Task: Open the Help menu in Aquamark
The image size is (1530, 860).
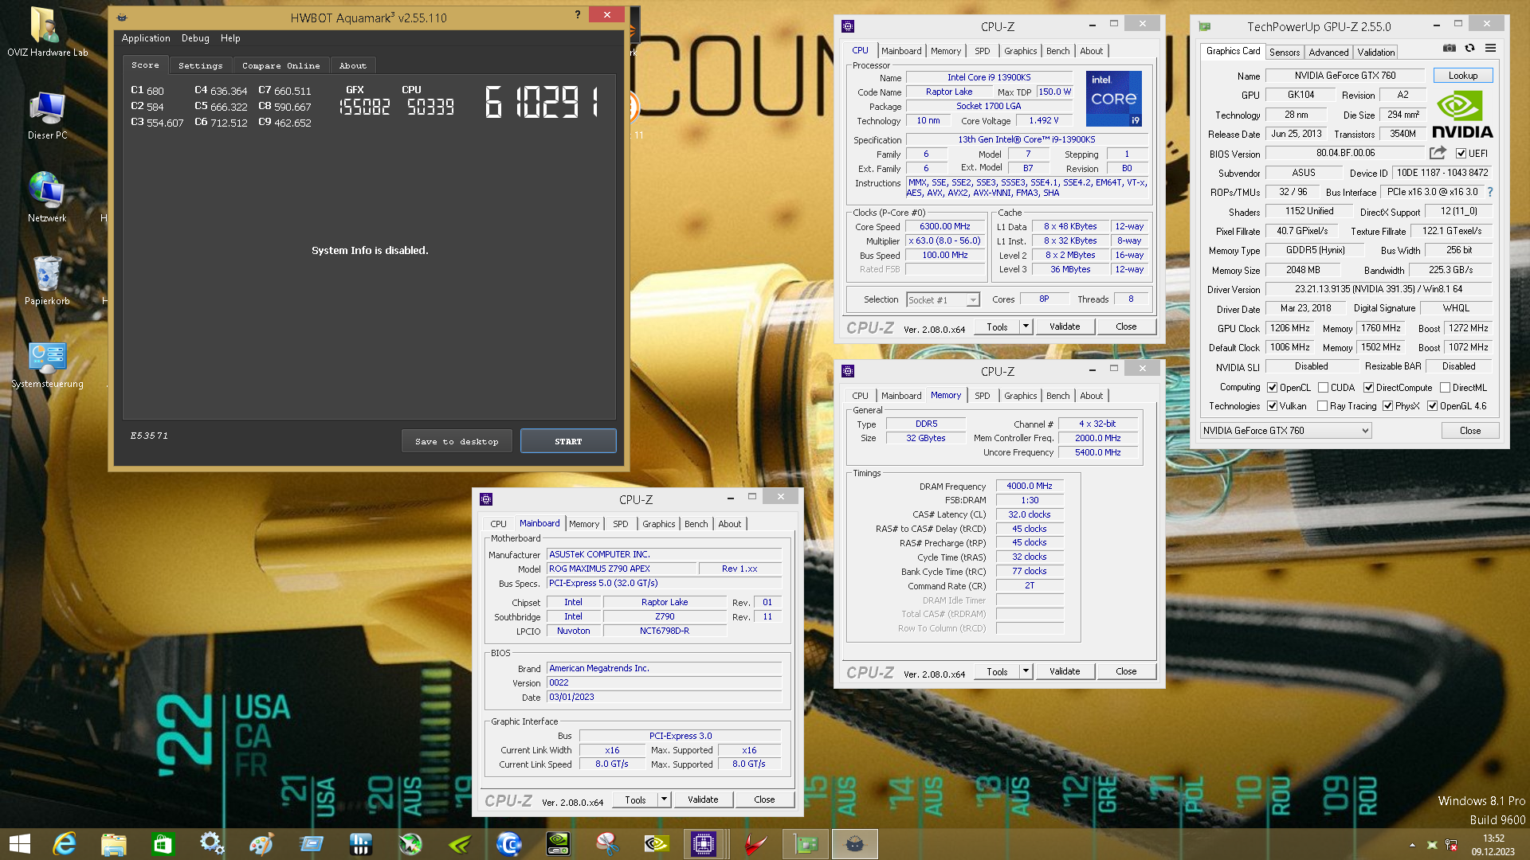Action: [x=230, y=38]
